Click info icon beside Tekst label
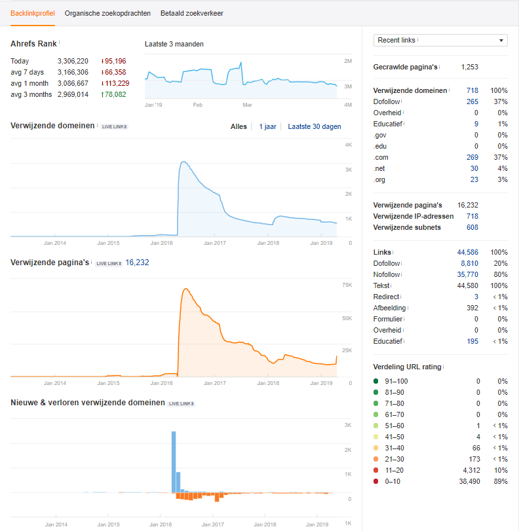 tap(391, 285)
